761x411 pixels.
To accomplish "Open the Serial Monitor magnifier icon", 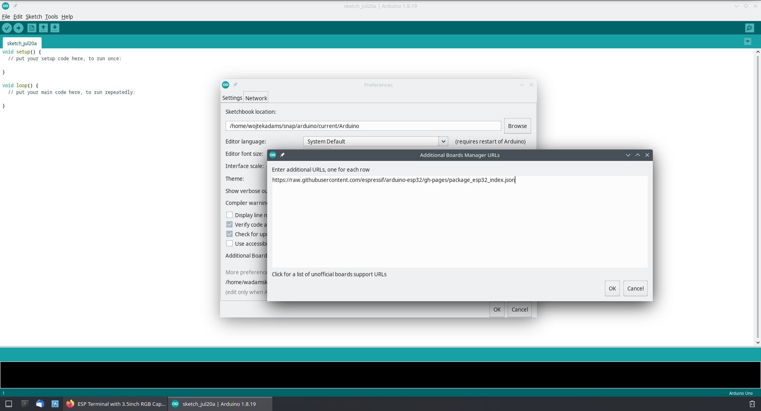I will tap(749, 28).
